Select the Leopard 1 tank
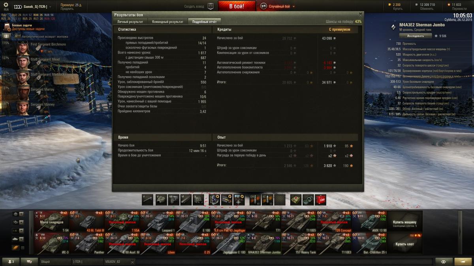The height and width of the screenshot is (266, 474). click(158, 221)
